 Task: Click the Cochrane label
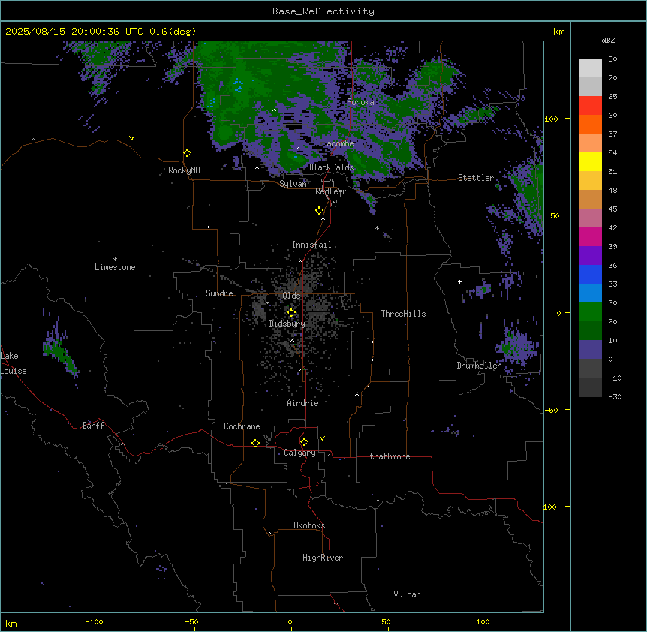point(242,426)
